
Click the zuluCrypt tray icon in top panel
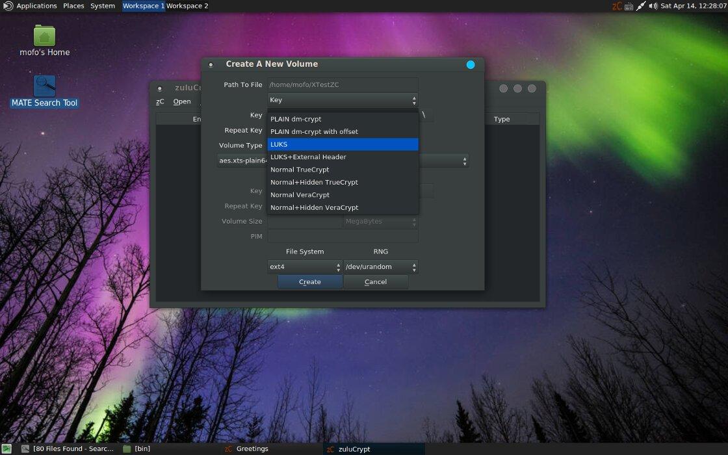pos(617,6)
